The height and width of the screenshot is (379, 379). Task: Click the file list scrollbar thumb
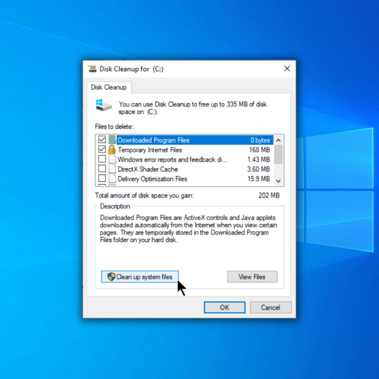(278, 154)
